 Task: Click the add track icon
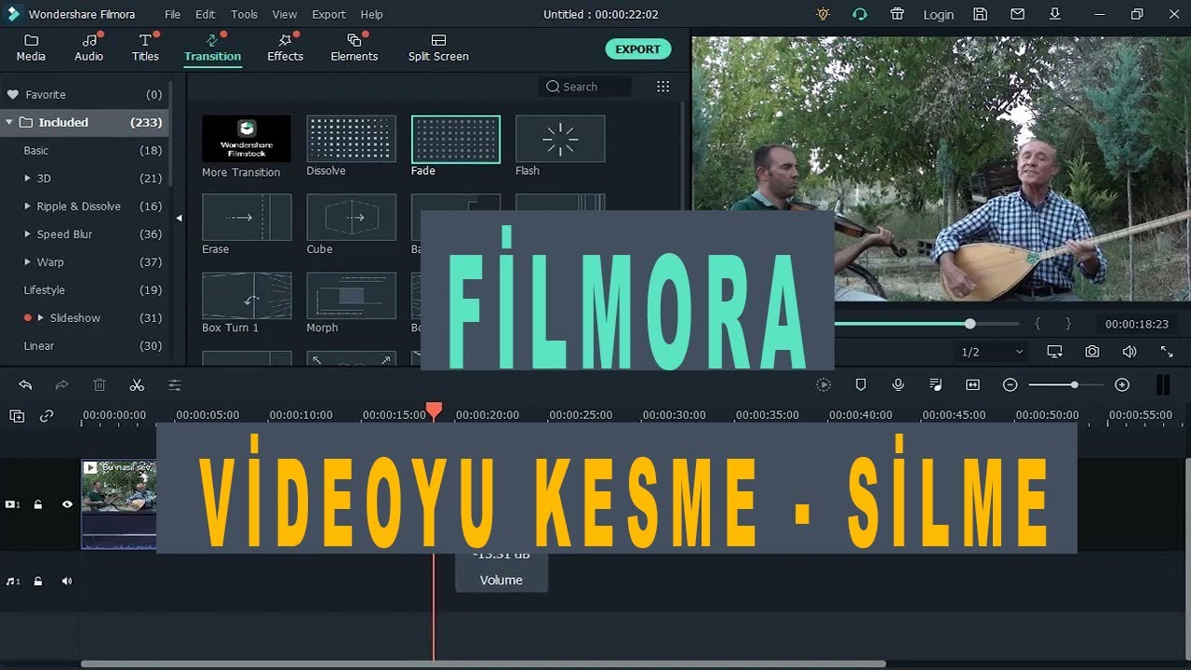(17, 416)
